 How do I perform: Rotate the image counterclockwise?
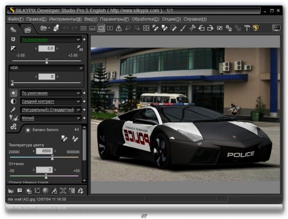click(x=202, y=28)
